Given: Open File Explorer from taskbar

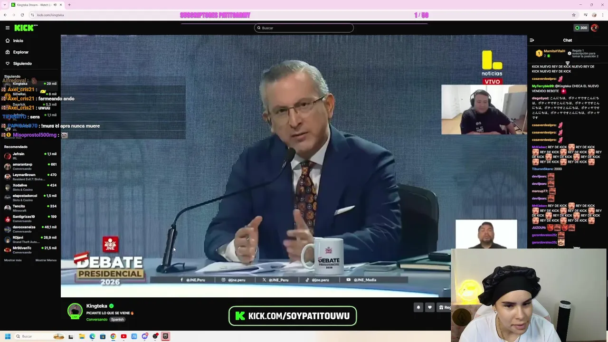Looking at the screenshot, I should point(82,336).
